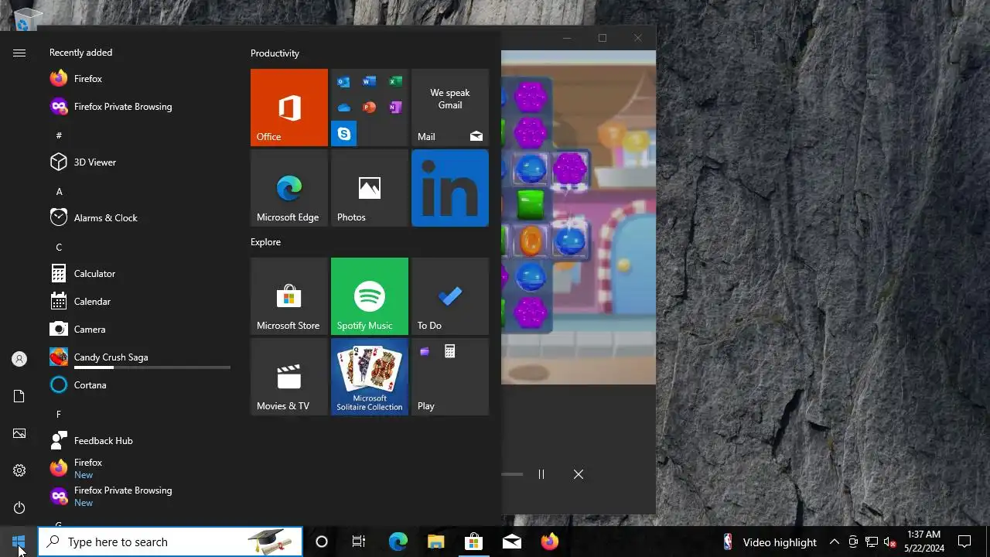Open Alarms & Clock app
The image size is (990, 557).
[x=139, y=218]
